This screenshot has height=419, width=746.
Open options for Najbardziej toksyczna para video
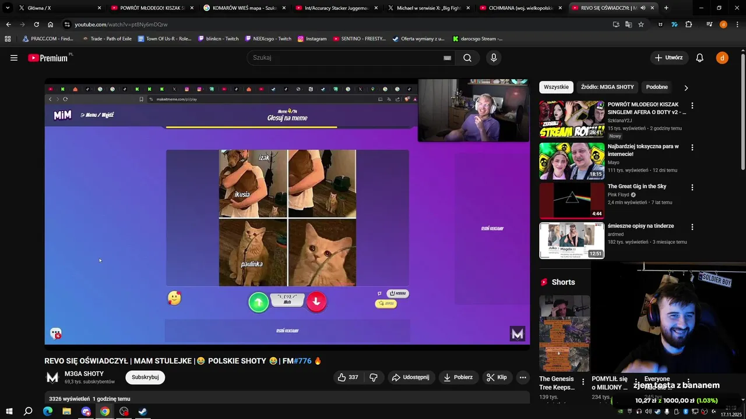[x=692, y=148]
